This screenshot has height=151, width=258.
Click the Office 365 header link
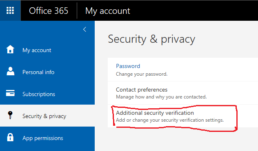point(49,11)
